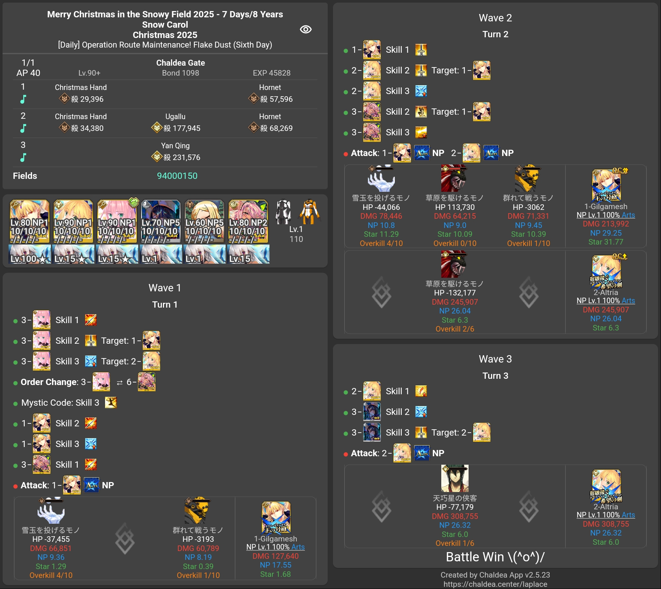
Task: Open the class icon beside HP 29,396 Christmas Hand
Action: (65, 98)
